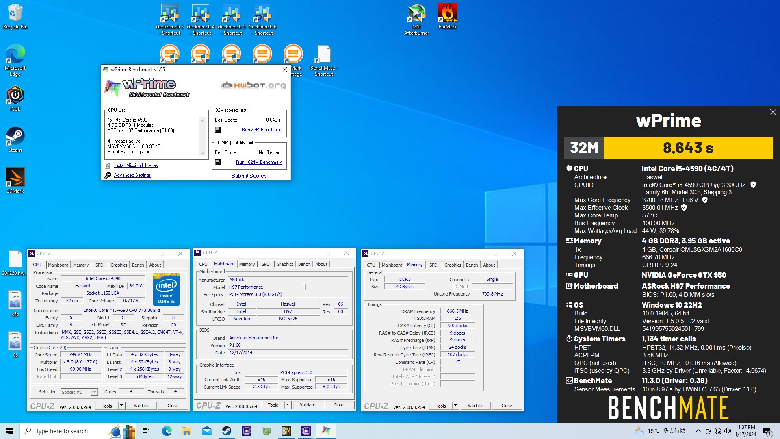
Task: Launch Geekbench 6 shortcut on desktop
Action: (262, 20)
